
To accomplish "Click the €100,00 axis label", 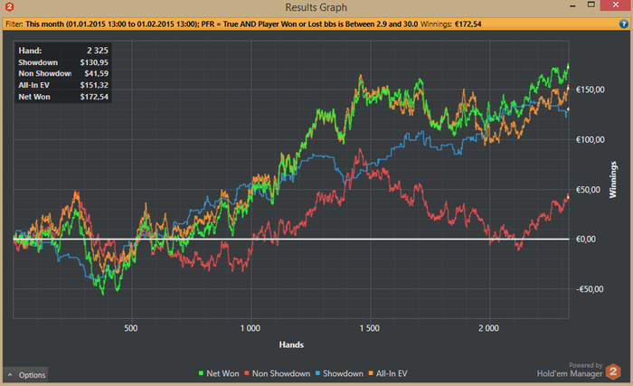I will tap(590, 140).
